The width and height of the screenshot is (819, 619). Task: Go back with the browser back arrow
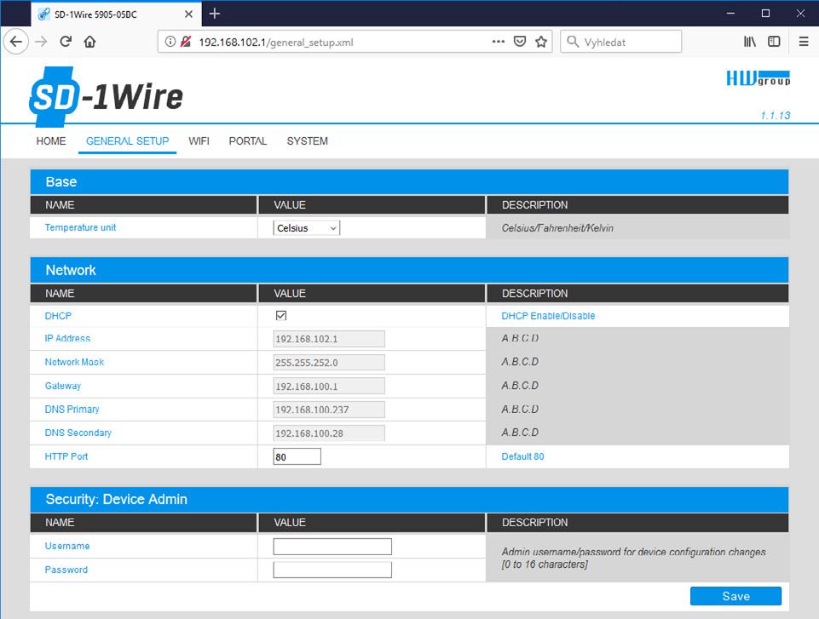coord(16,42)
